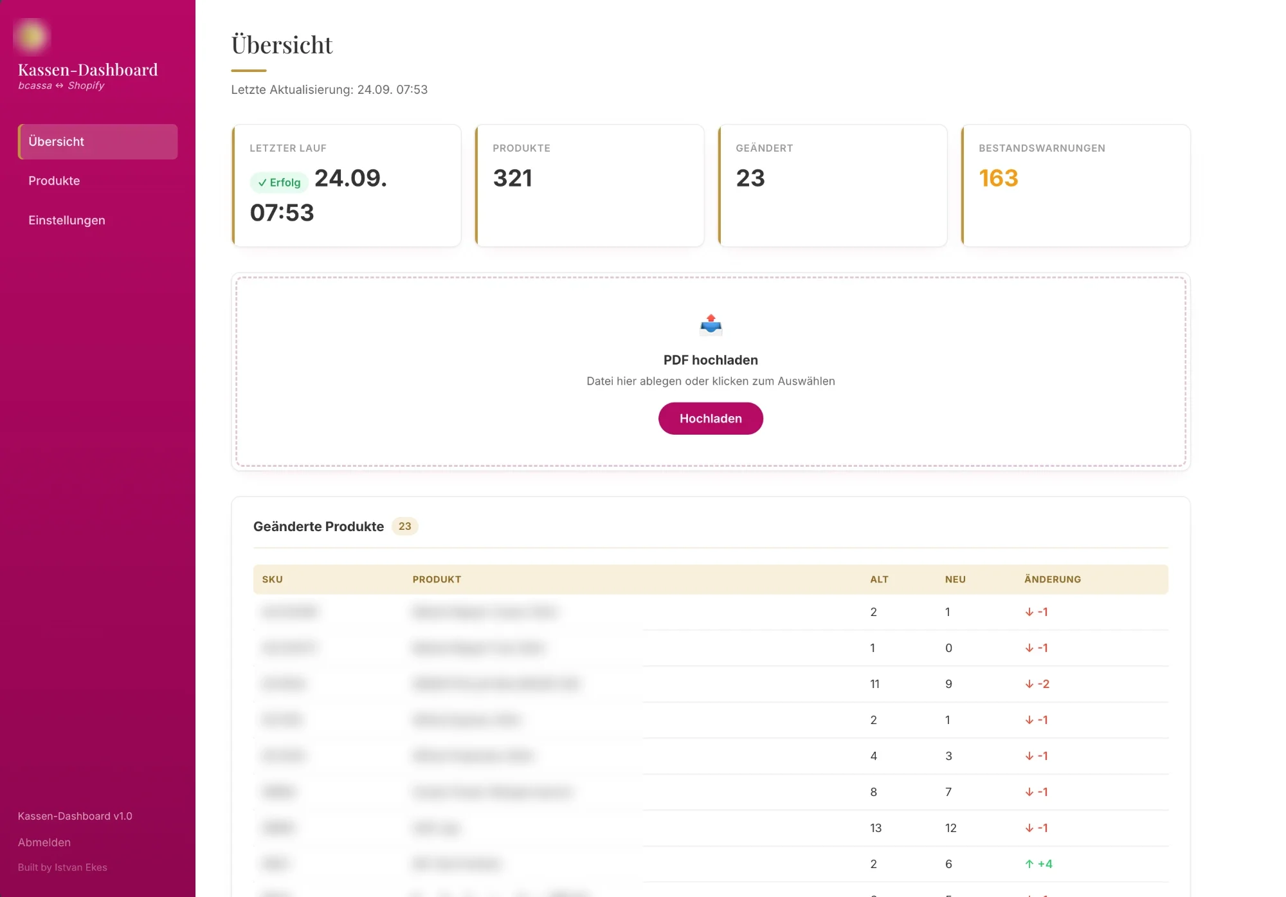Click the NEU value 7
1286x897 pixels.
click(x=948, y=792)
